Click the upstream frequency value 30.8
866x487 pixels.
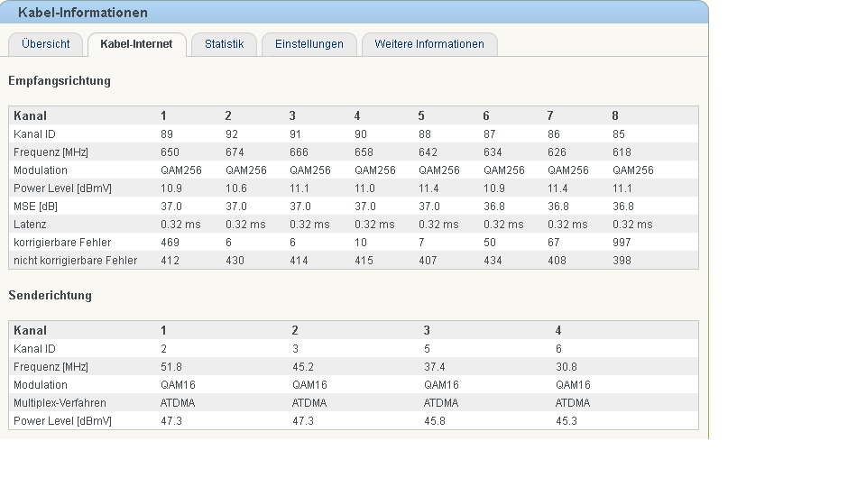566,367
